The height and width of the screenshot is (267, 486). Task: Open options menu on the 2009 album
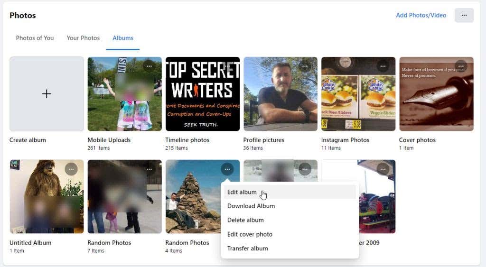tap(383, 169)
